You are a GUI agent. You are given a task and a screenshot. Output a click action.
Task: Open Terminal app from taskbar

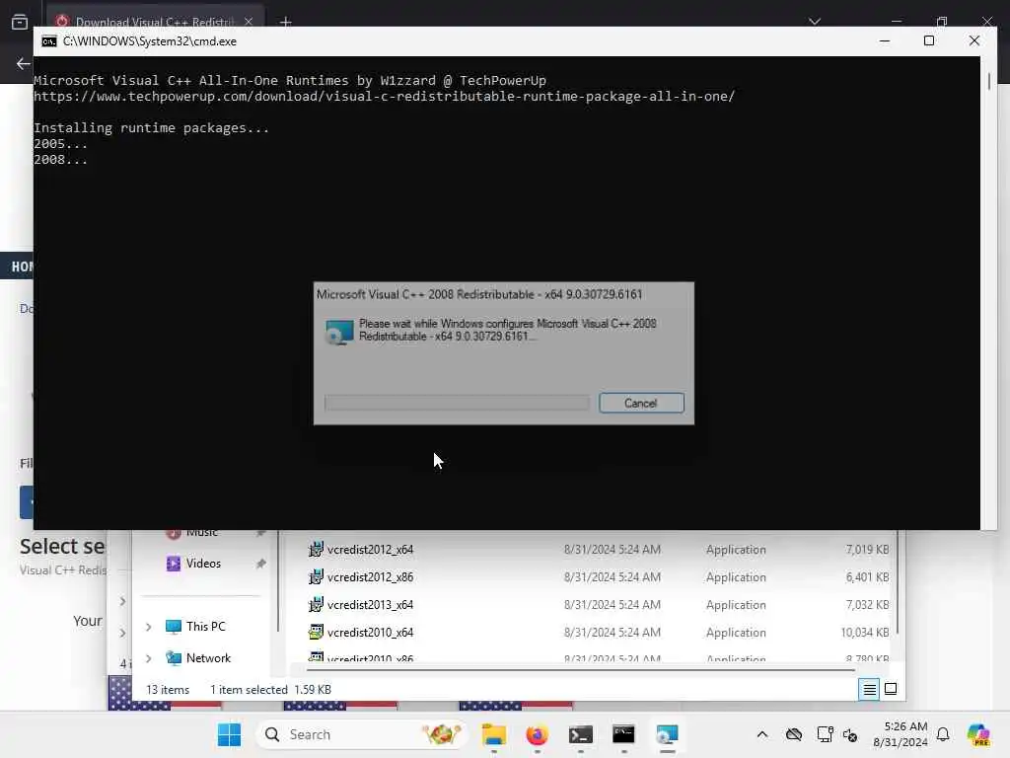[580, 734]
